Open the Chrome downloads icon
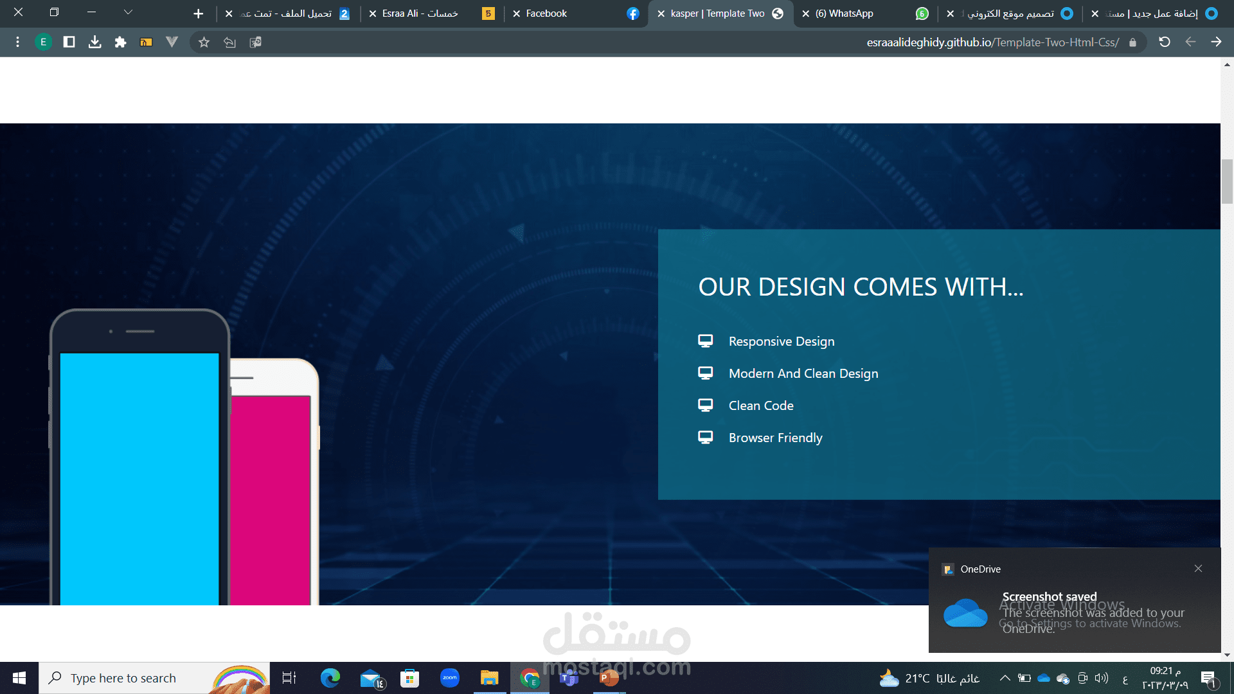The image size is (1234, 694). [x=94, y=42]
